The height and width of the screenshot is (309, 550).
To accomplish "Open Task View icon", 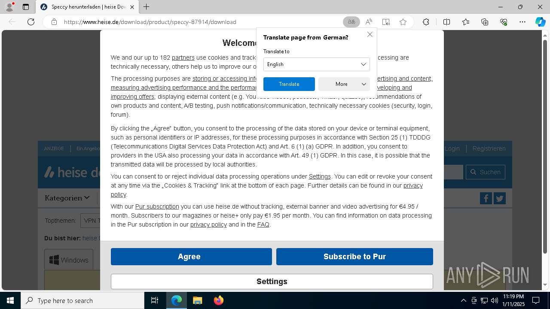I will [x=155, y=300].
